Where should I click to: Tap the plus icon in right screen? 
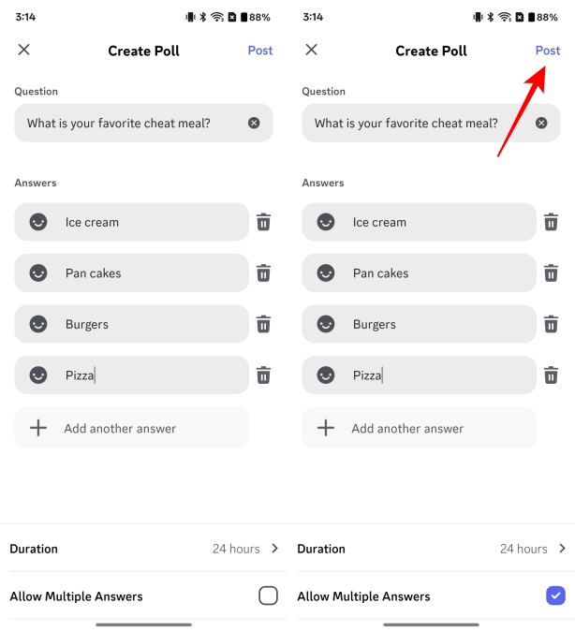click(x=326, y=429)
